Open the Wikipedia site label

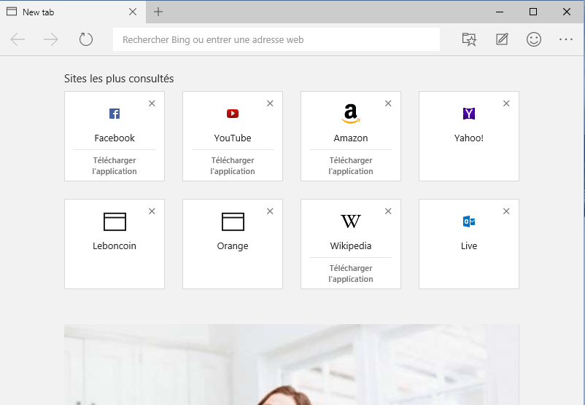point(351,246)
